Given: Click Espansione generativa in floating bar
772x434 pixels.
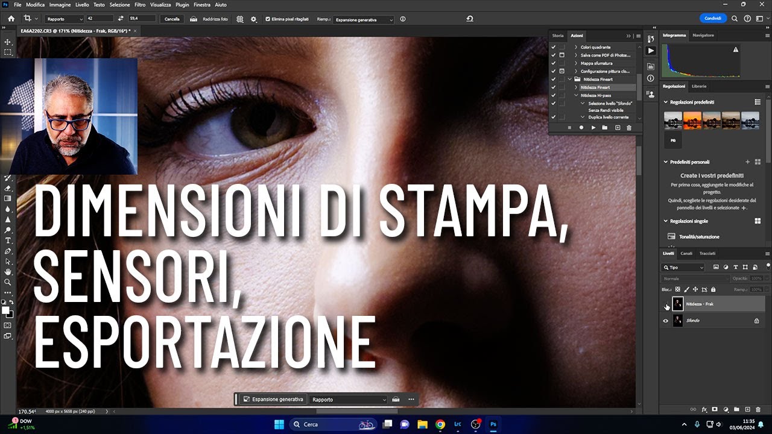Looking at the screenshot, I should tap(273, 399).
